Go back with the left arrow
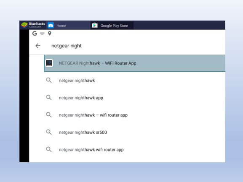The height and width of the screenshot is (182, 243). coord(38,46)
